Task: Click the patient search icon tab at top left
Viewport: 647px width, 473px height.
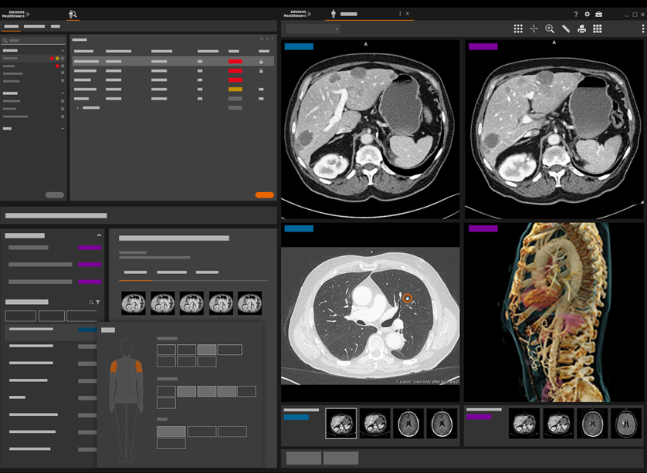Action: click(x=73, y=14)
